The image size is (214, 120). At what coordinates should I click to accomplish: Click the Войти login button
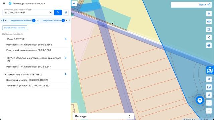pos(204,5)
